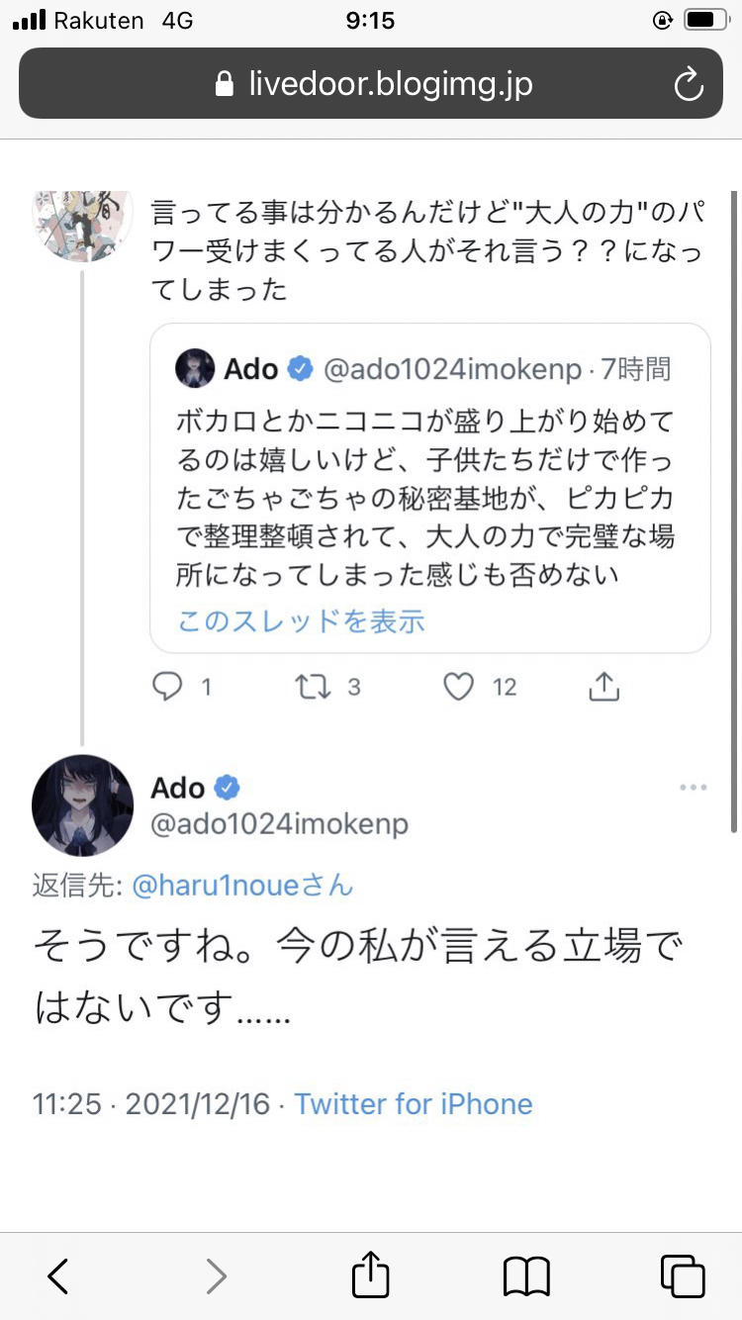Tap the small Ado avatar in quoted tweet
Image resolution: width=742 pixels, height=1320 pixels.
click(x=195, y=370)
